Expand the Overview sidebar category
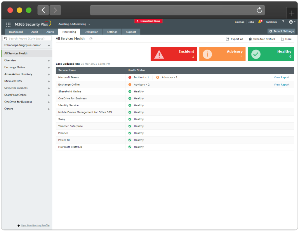The image size is (299, 231). pyautogui.click(x=27, y=60)
